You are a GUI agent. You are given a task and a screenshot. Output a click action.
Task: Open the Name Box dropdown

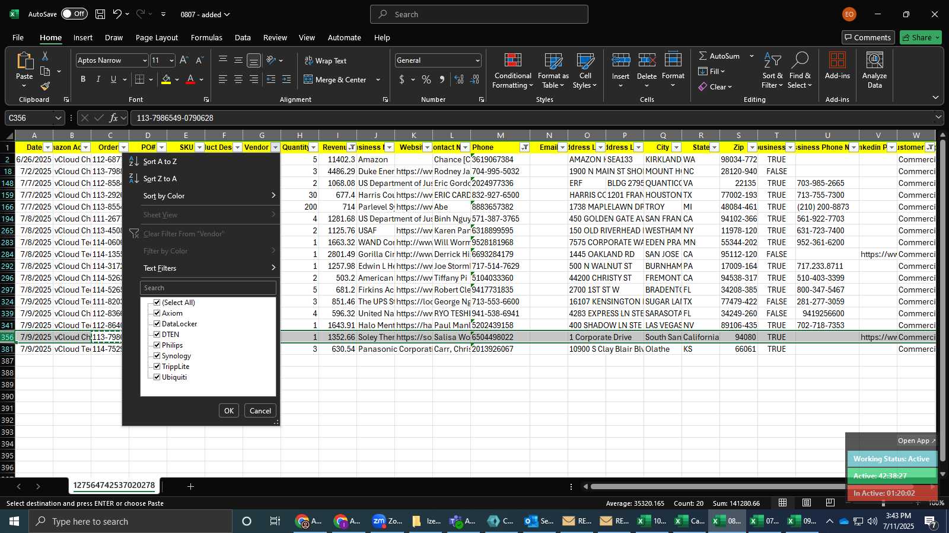[x=58, y=118]
